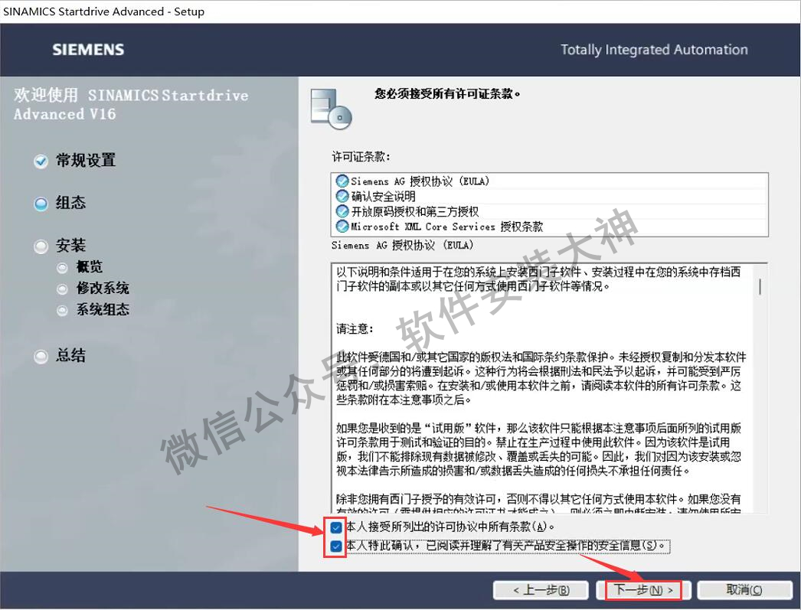Toggle security information confirmation checkbox
801x610 pixels.
335,546
